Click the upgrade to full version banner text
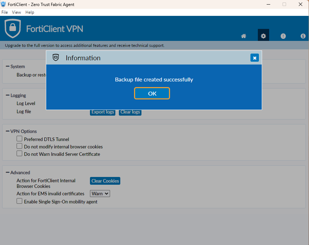309x245 pixels. (x=85, y=45)
